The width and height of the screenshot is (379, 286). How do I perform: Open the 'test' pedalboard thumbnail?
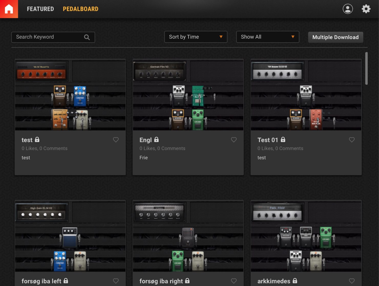pos(70,95)
